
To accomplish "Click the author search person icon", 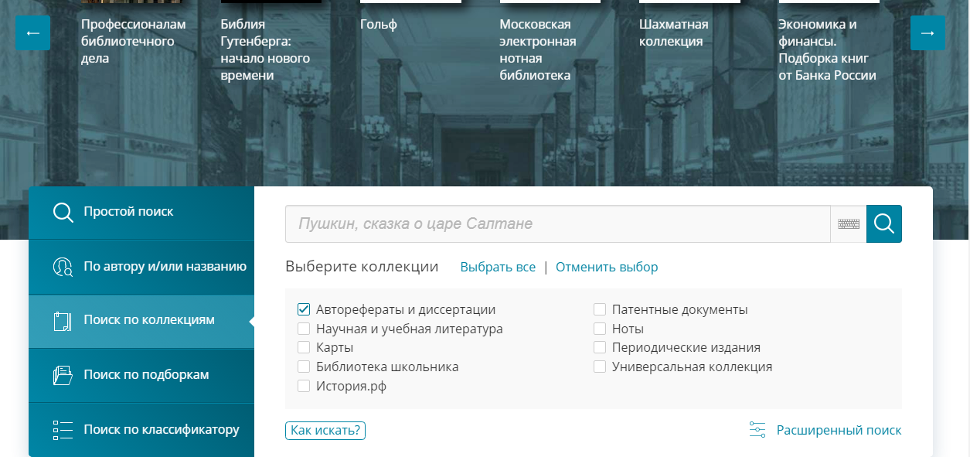I will 63,267.
